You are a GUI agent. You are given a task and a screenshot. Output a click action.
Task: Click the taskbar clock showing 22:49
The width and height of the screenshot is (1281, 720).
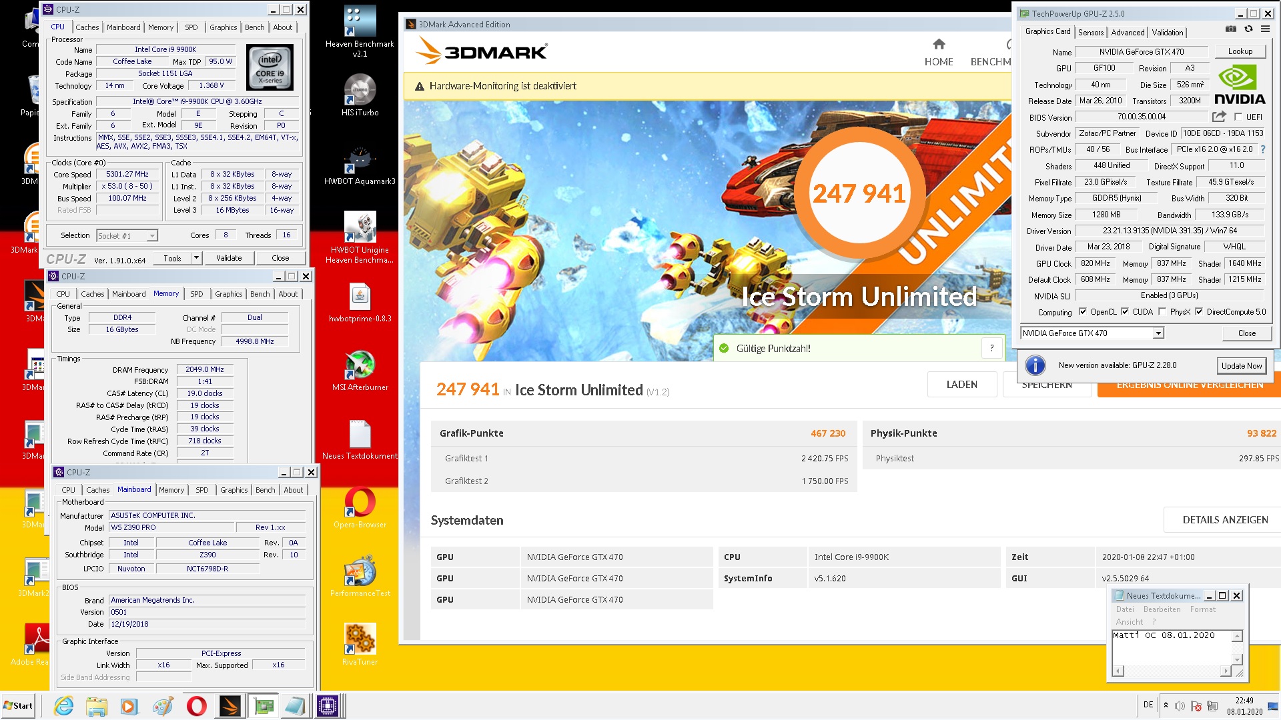[1244, 706]
